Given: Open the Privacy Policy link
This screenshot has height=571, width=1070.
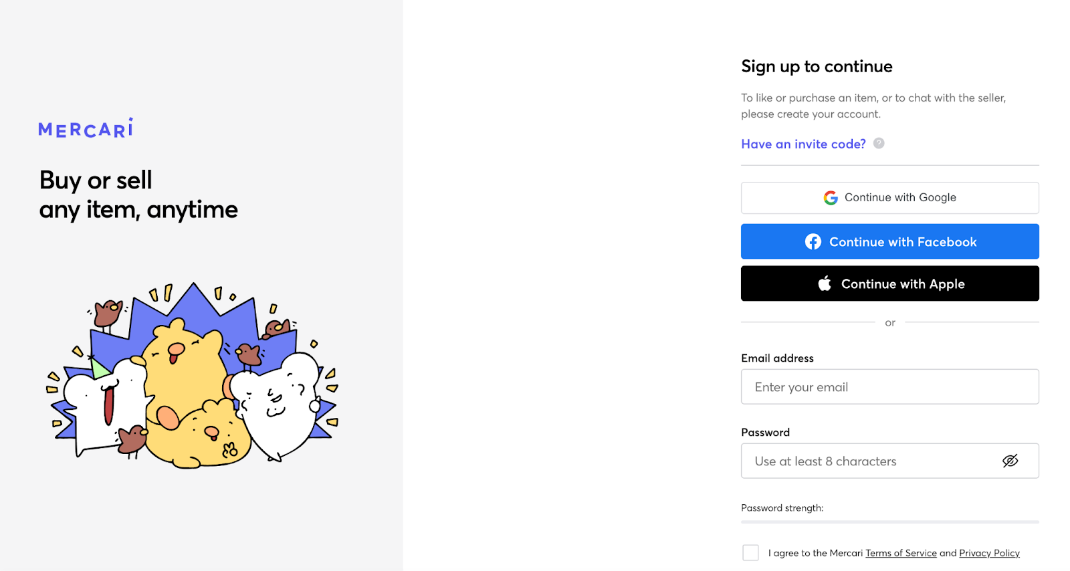Looking at the screenshot, I should pyautogui.click(x=989, y=553).
